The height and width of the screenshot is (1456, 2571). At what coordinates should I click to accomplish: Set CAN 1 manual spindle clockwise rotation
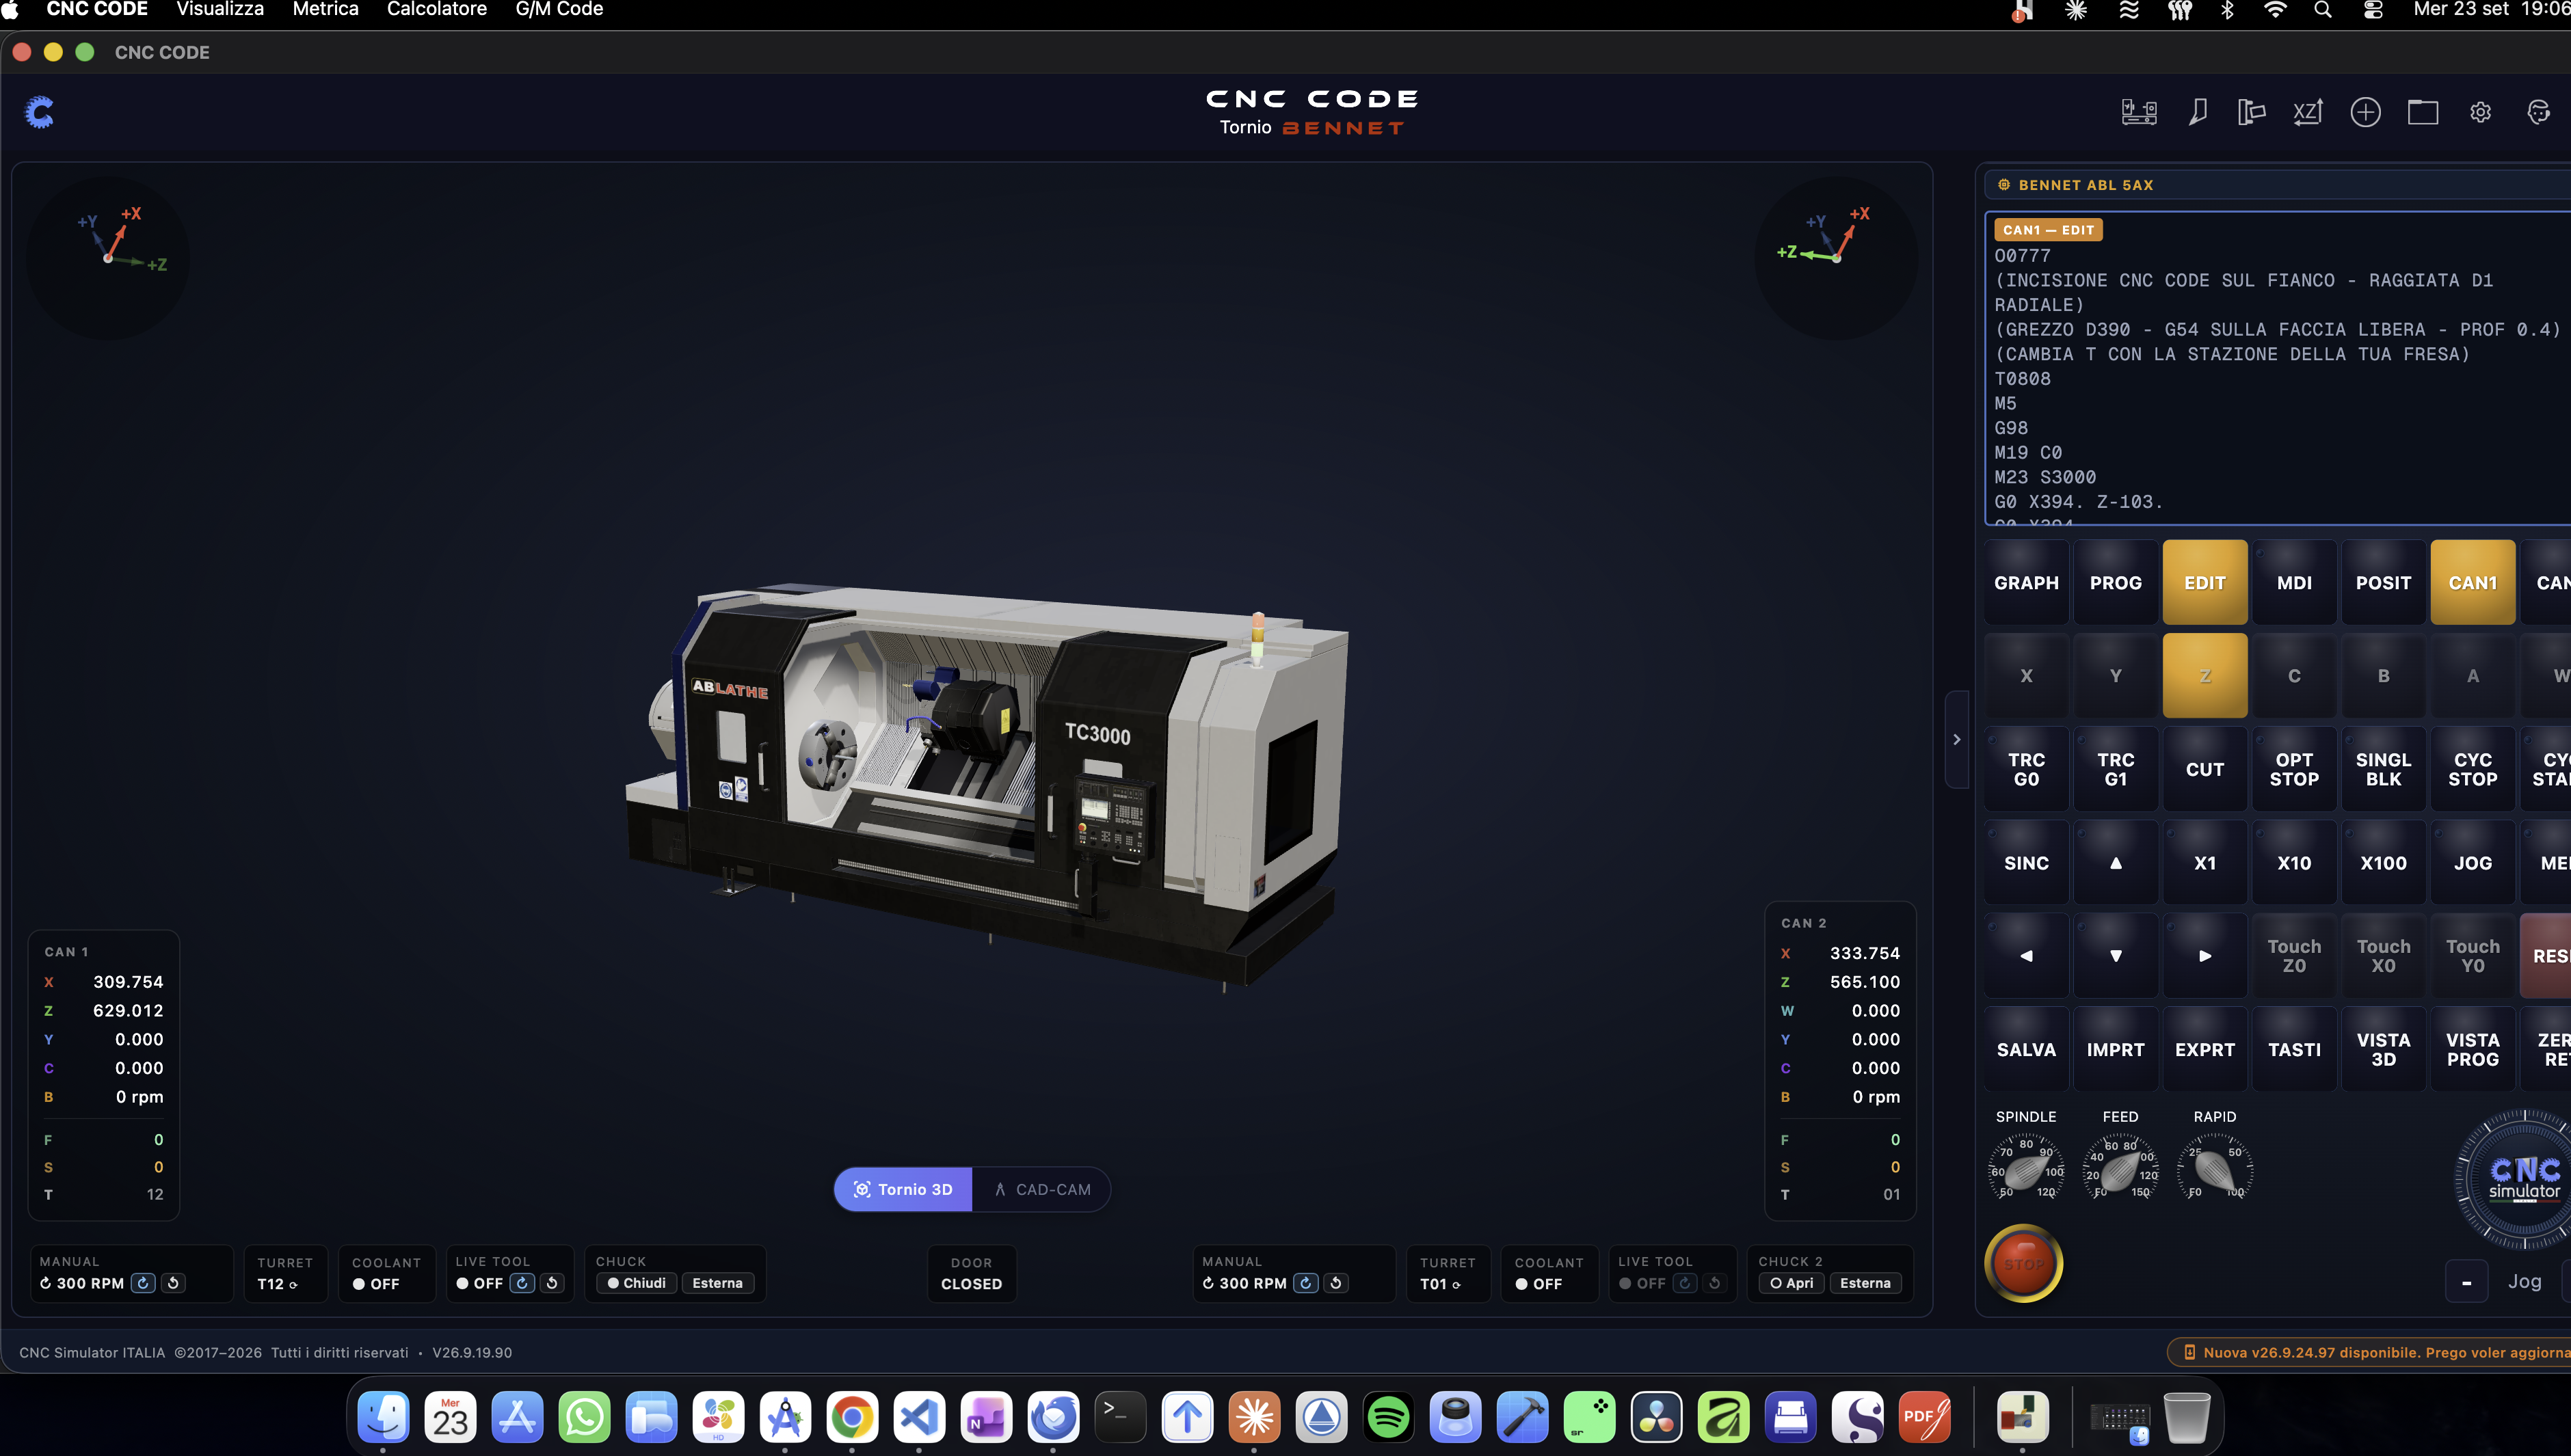tap(143, 1283)
